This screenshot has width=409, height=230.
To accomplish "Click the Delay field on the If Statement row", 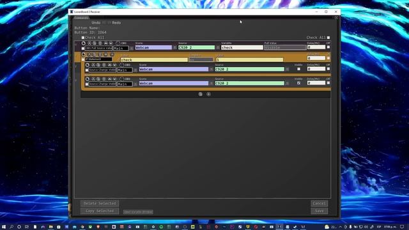I will pyautogui.click(x=316, y=58).
